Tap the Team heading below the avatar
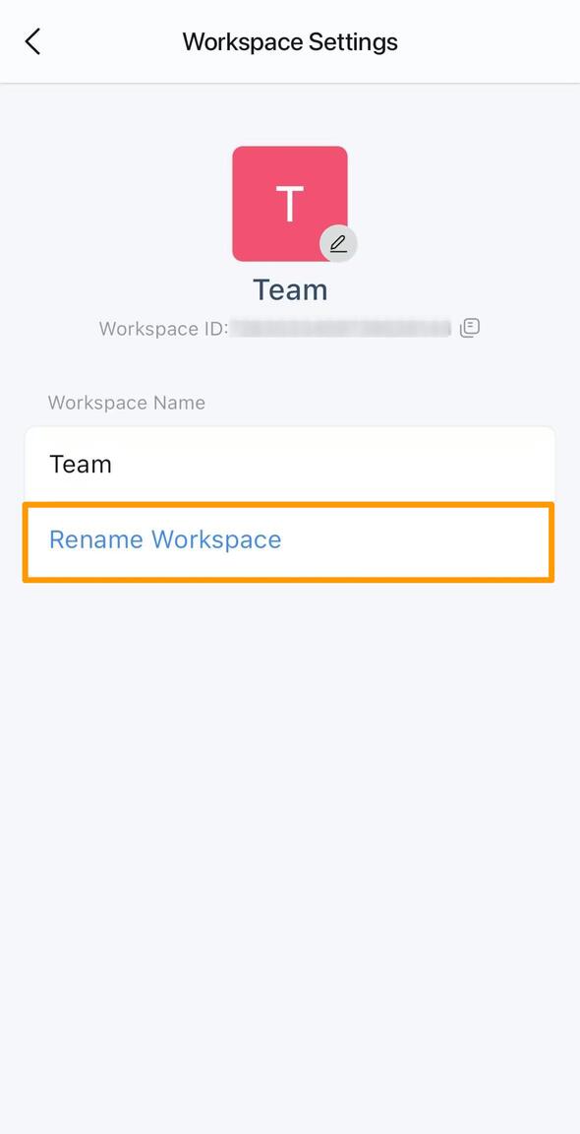 click(290, 289)
